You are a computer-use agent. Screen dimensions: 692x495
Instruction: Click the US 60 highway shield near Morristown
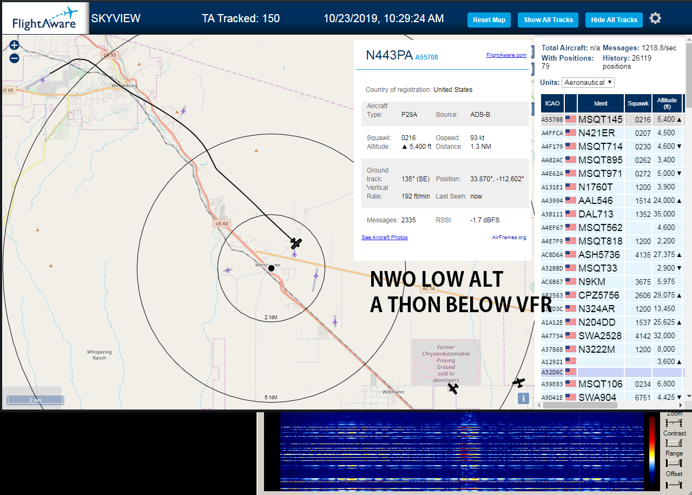222,223
